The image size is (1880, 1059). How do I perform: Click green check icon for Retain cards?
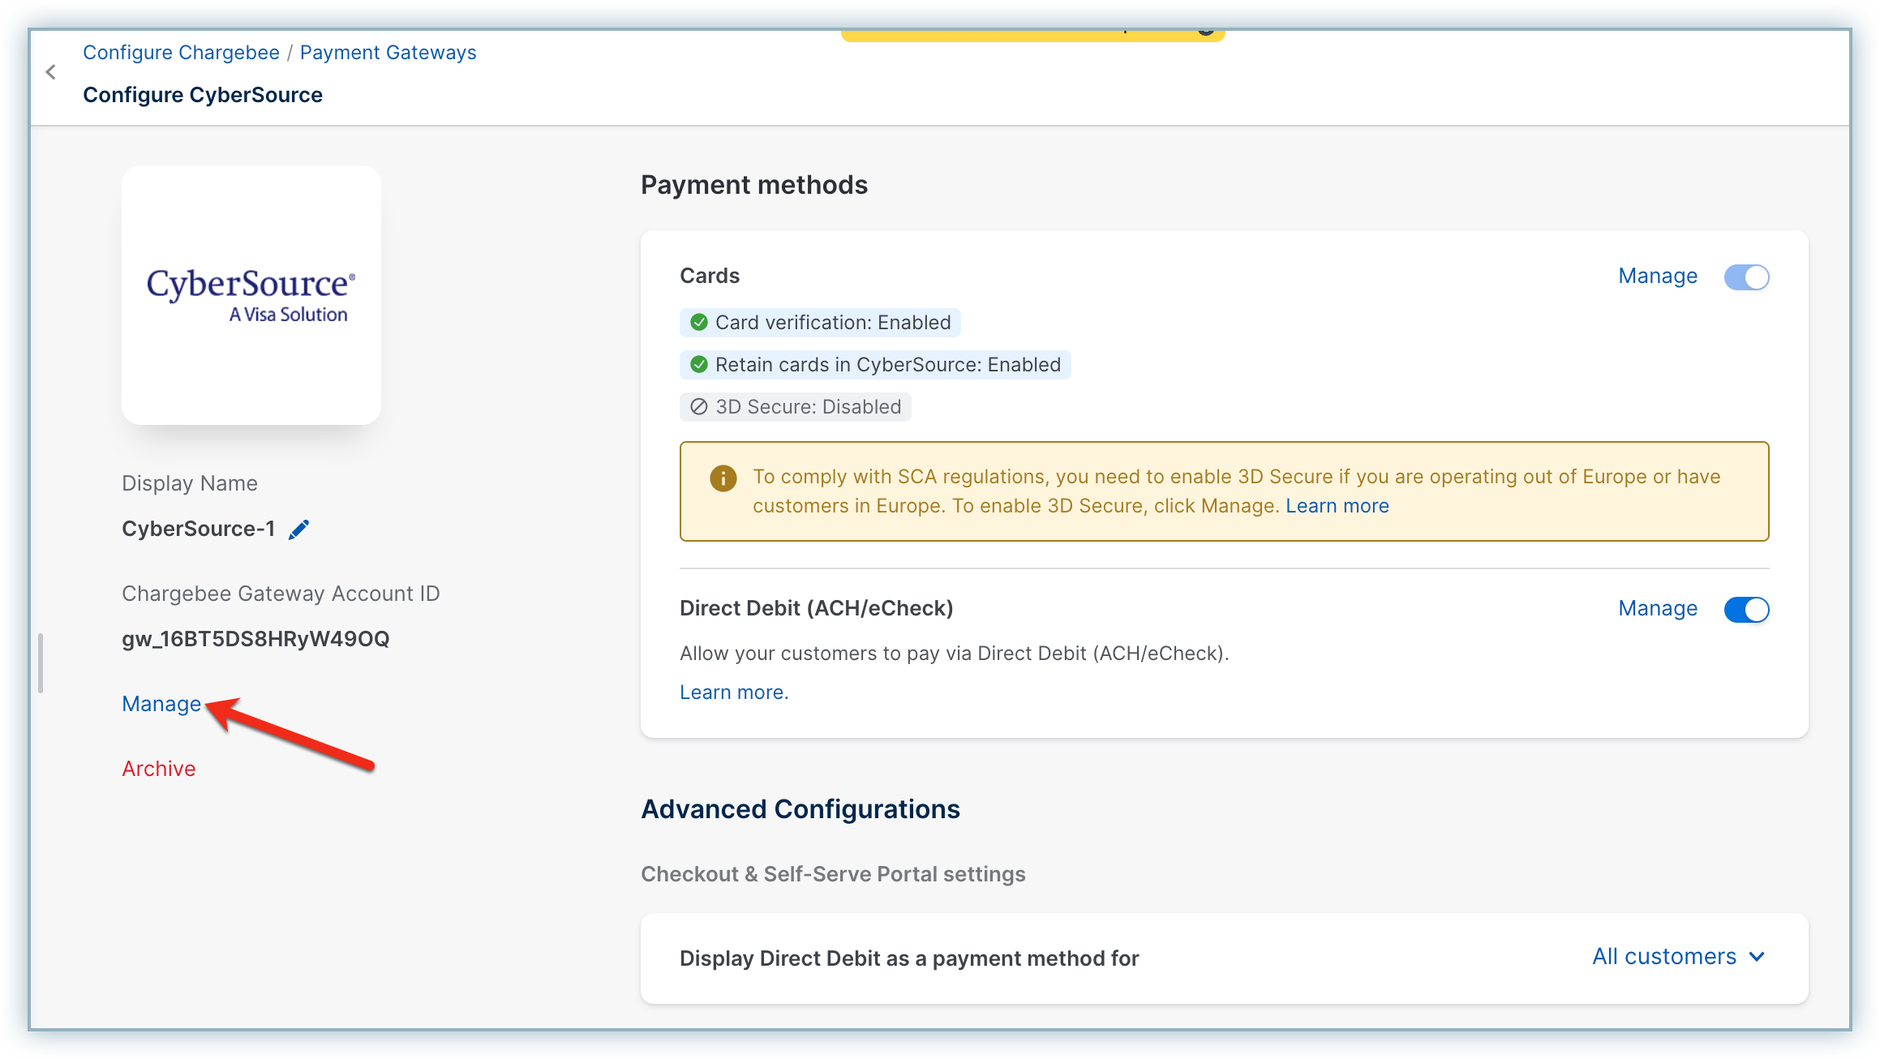pyautogui.click(x=698, y=365)
